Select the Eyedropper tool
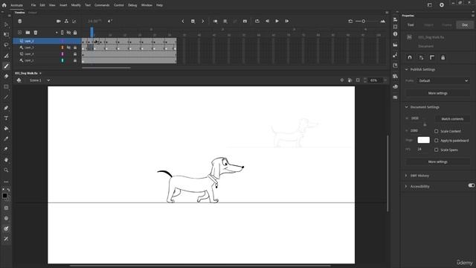Viewport: 476px width, 268px height. point(6,139)
